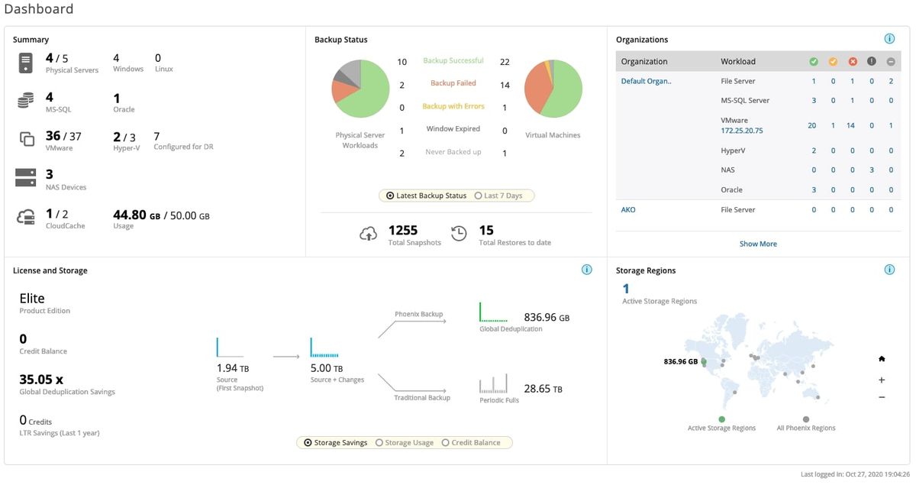The width and height of the screenshot is (916, 485).
Task: Click the Physical Servers icon in Summary
Action: (26, 64)
